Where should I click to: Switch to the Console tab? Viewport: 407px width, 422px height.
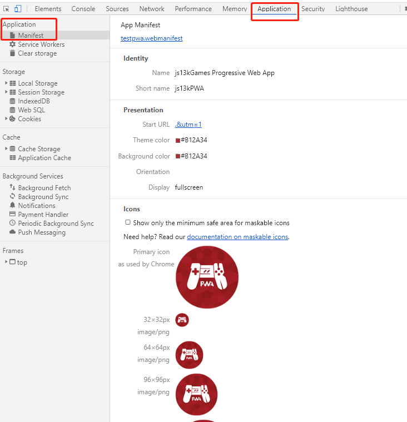click(83, 9)
